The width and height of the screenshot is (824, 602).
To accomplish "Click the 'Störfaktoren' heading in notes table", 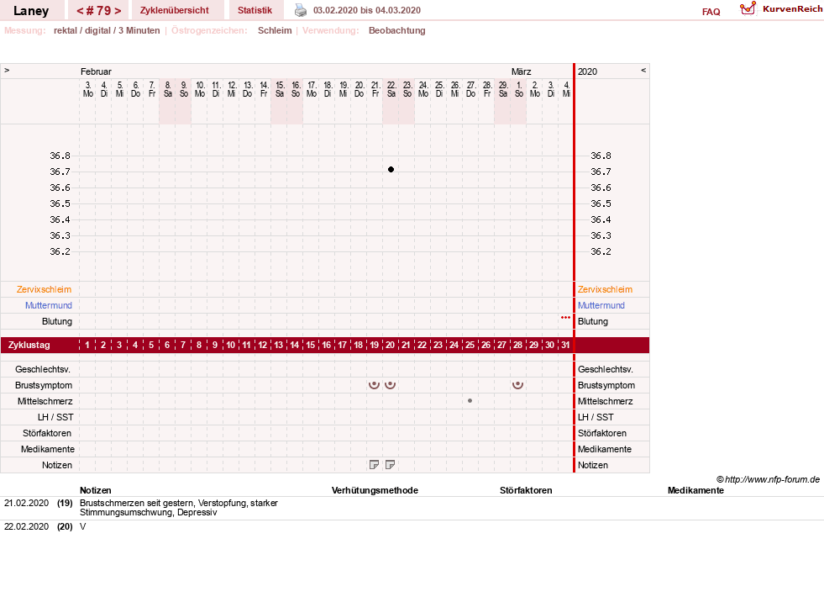I will 526,490.
